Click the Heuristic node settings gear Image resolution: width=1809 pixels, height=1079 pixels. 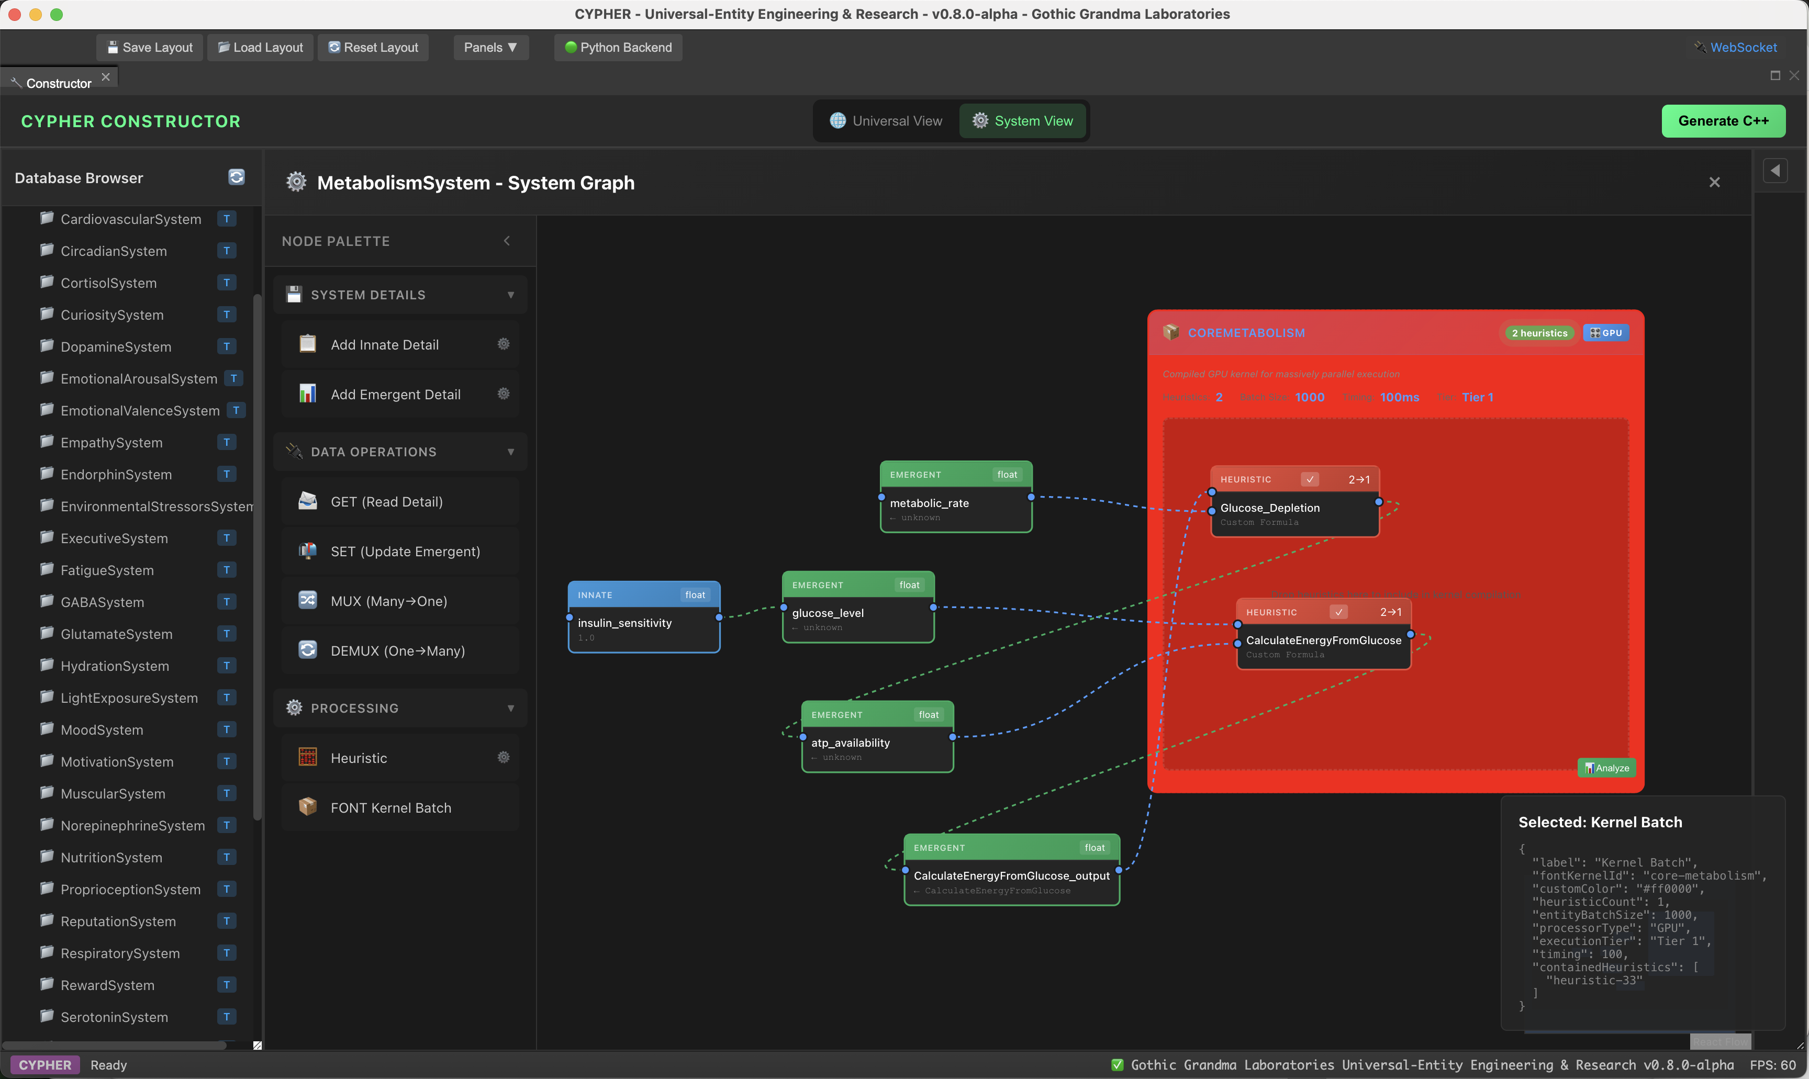pyautogui.click(x=503, y=758)
